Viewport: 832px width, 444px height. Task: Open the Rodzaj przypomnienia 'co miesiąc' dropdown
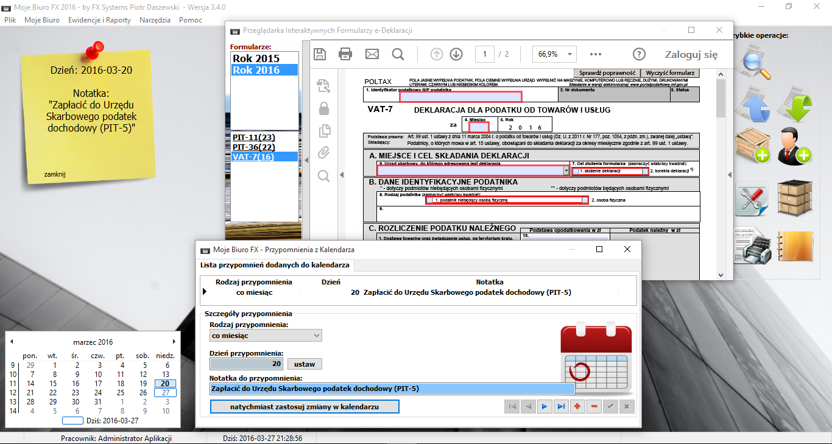tap(266, 336)
